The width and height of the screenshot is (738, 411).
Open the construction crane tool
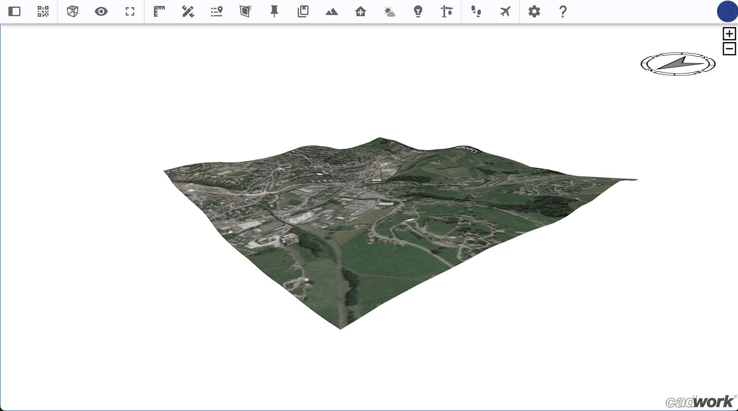(447, 12)
